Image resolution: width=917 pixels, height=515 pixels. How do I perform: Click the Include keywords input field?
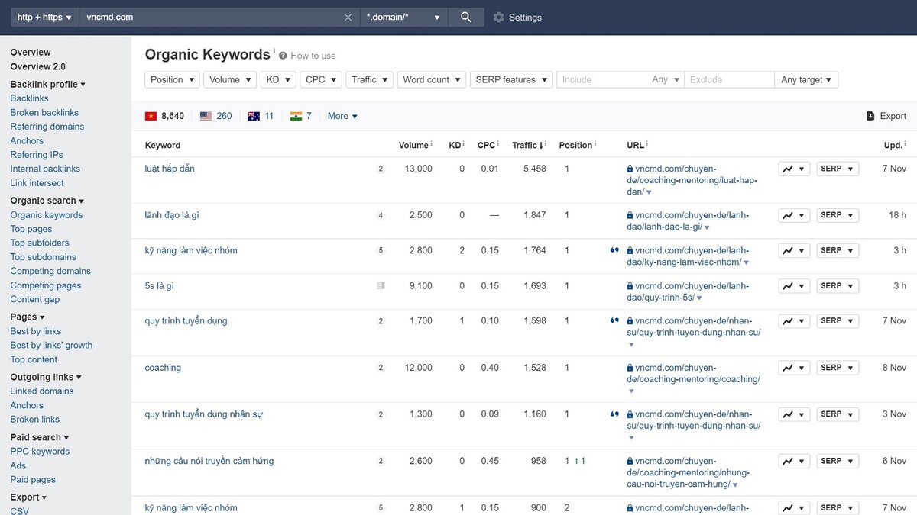pos(602,79)
